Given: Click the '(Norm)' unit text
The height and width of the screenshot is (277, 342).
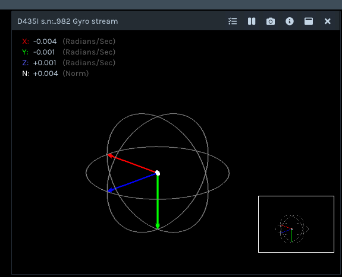Looking at the screenshot, I should click(x=76, y=74).
